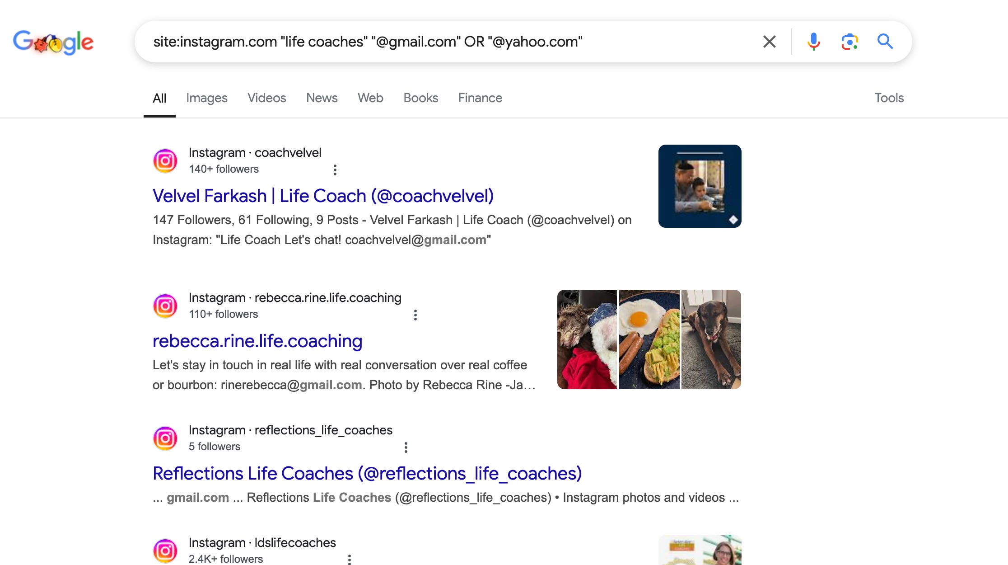This screenshot has height=565, width=1008.
Task: Switch to the Images tab
Action: [x=207, y=98]
